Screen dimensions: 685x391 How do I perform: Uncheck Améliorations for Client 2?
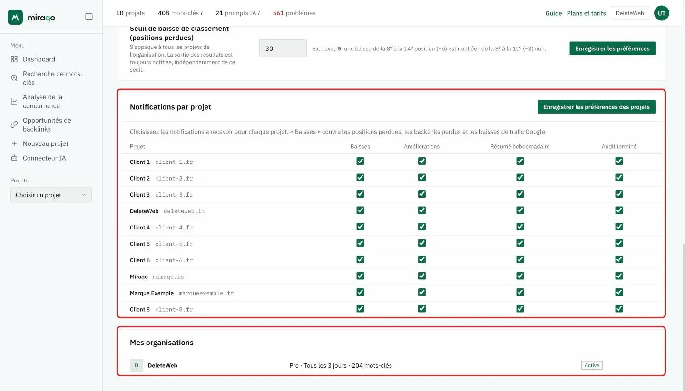click(x=422, y=178)
